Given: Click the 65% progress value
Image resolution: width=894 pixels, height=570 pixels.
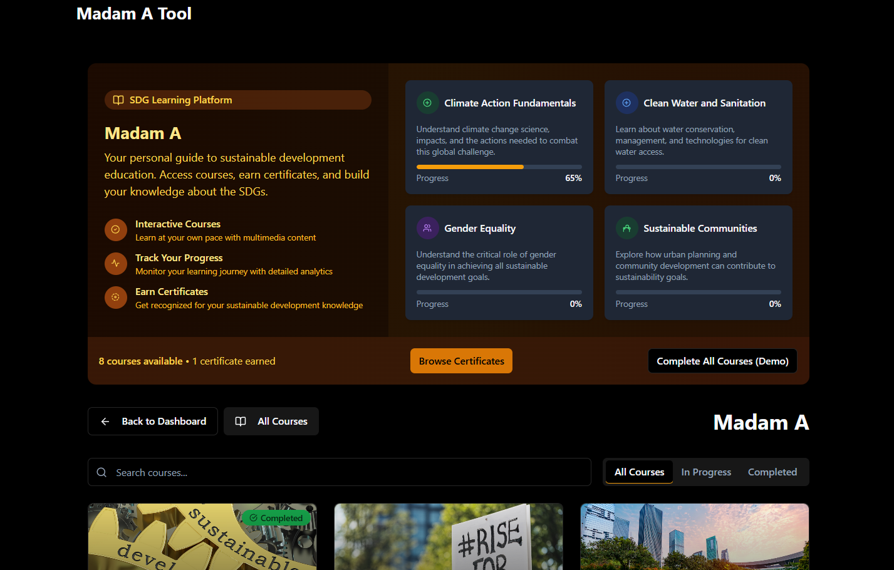Looking at the screenshot, I should tap(573, 178).
